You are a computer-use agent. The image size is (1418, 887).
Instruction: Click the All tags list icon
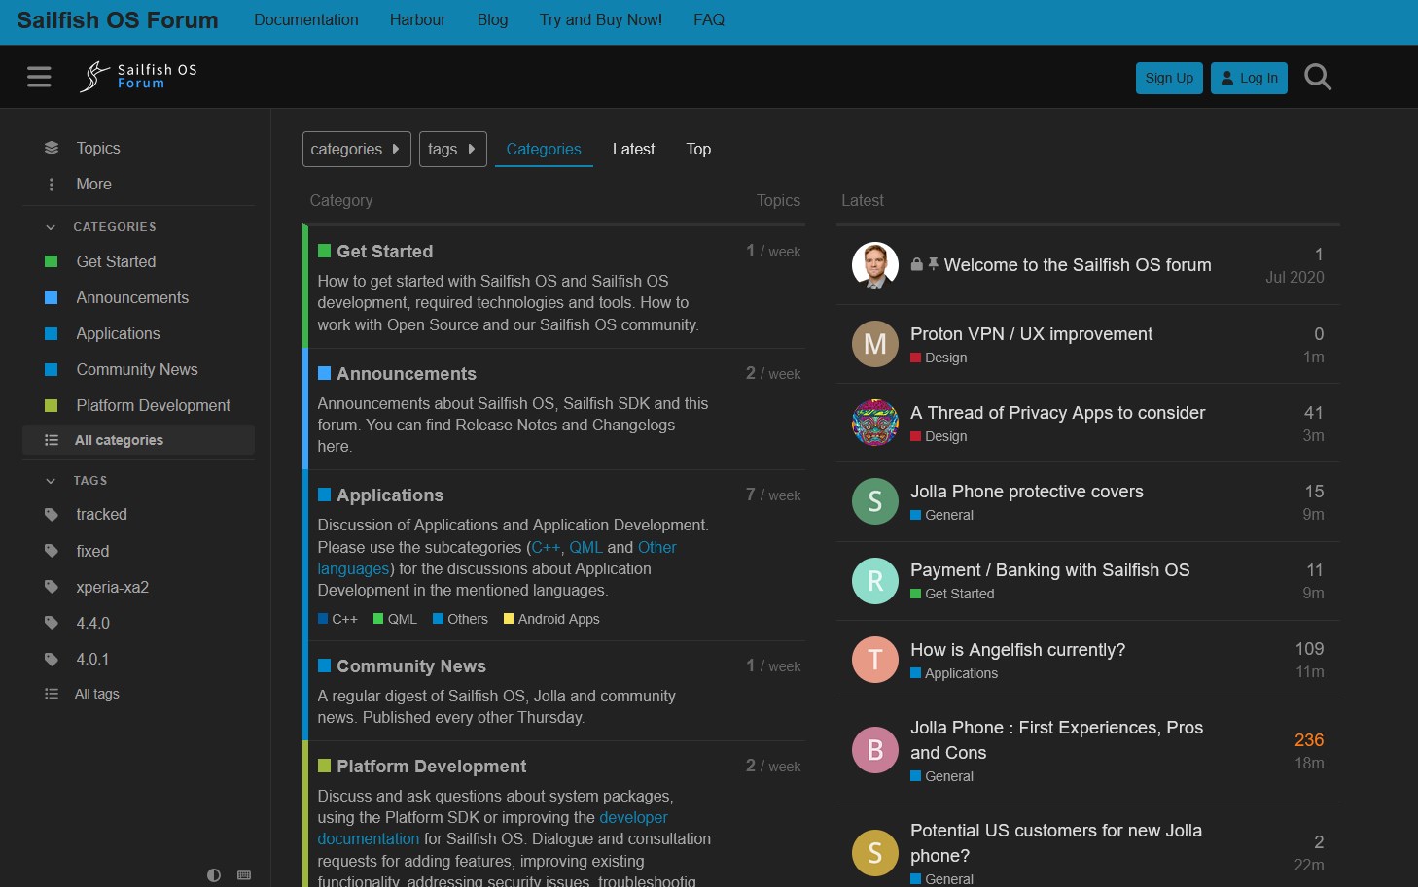pyautogui.click(x=52, y=694)
